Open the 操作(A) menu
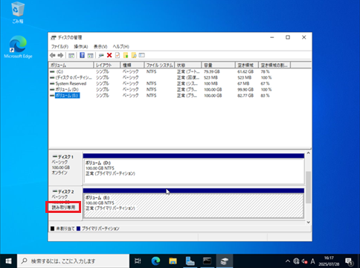360x268 pixels. [81, 47]
